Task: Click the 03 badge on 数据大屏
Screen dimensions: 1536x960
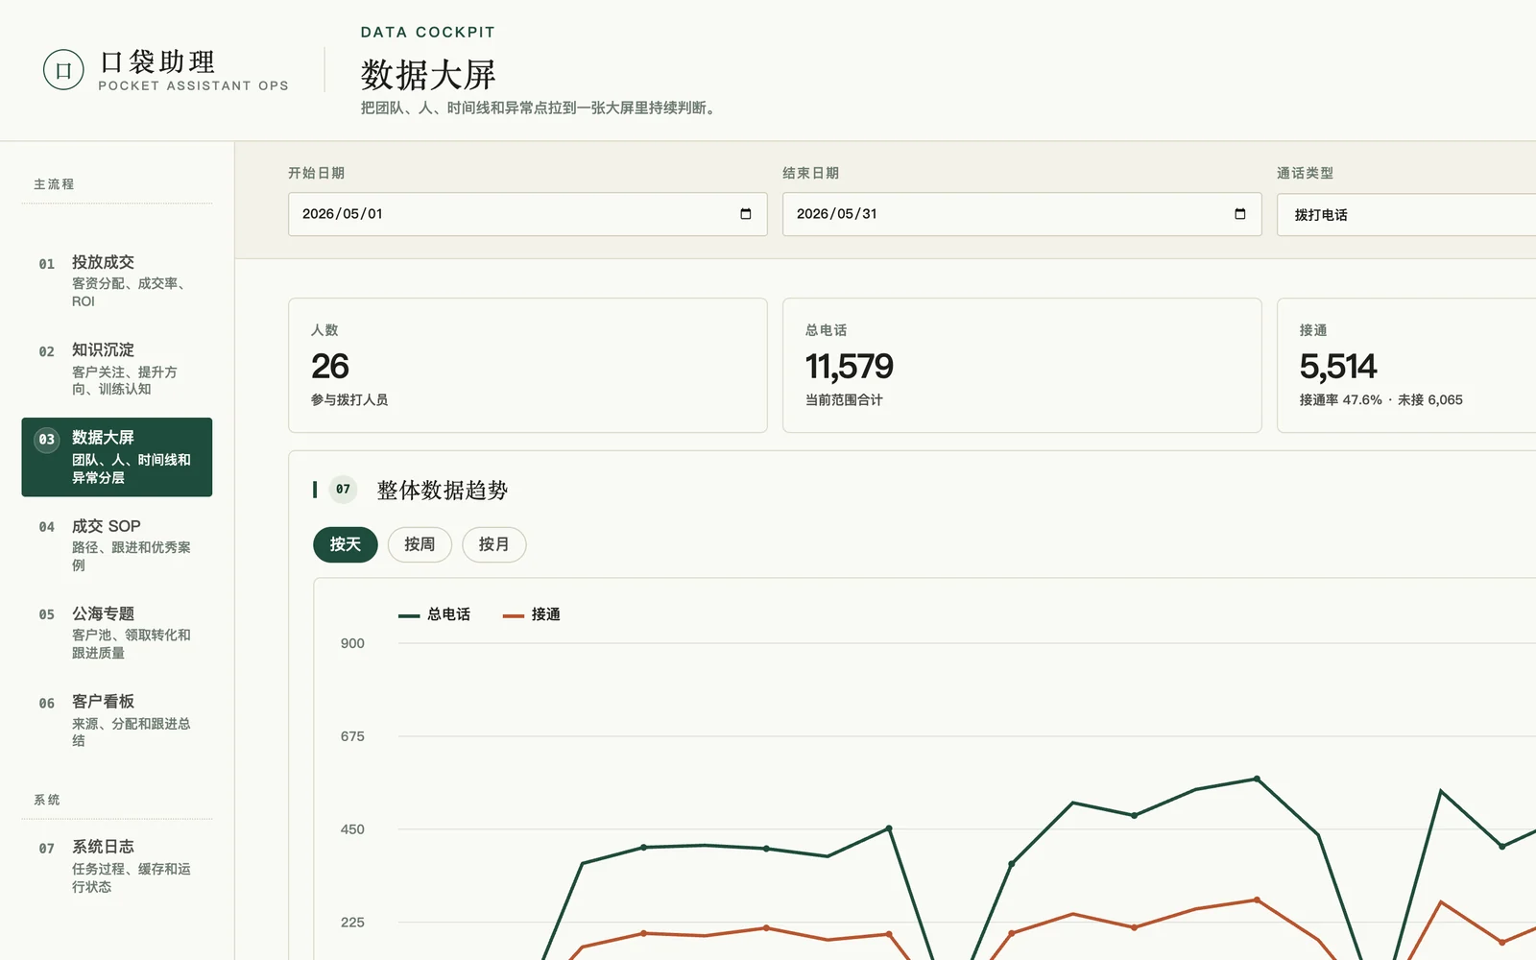Action: pyautogui.click(x=46, y=440)
